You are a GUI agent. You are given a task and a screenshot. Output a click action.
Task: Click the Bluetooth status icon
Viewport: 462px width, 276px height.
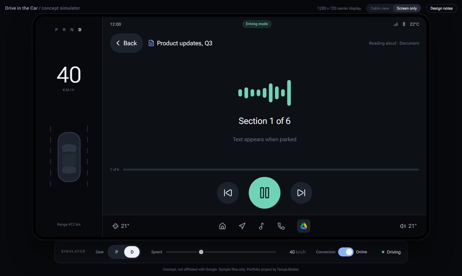click(x=404, y=24)
